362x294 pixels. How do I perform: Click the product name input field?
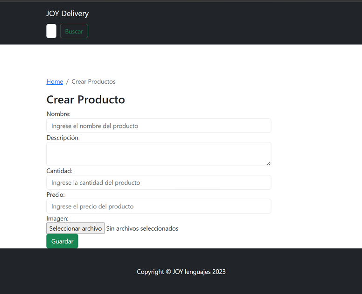tap(159, 126)
